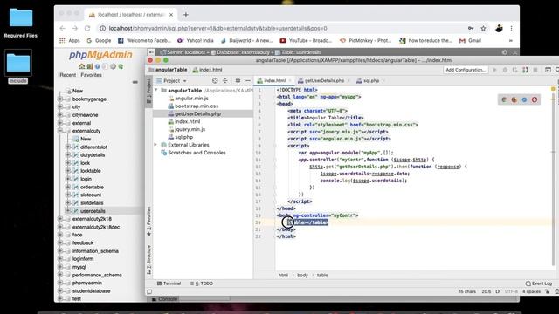This screenshot has height=314, width=559.
Task: Toggle Favorites vertical tool window button
Action: coord(149,221)
